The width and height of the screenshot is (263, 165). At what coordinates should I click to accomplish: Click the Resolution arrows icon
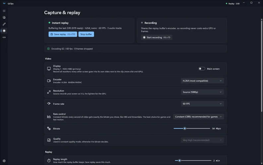[49, 92]
